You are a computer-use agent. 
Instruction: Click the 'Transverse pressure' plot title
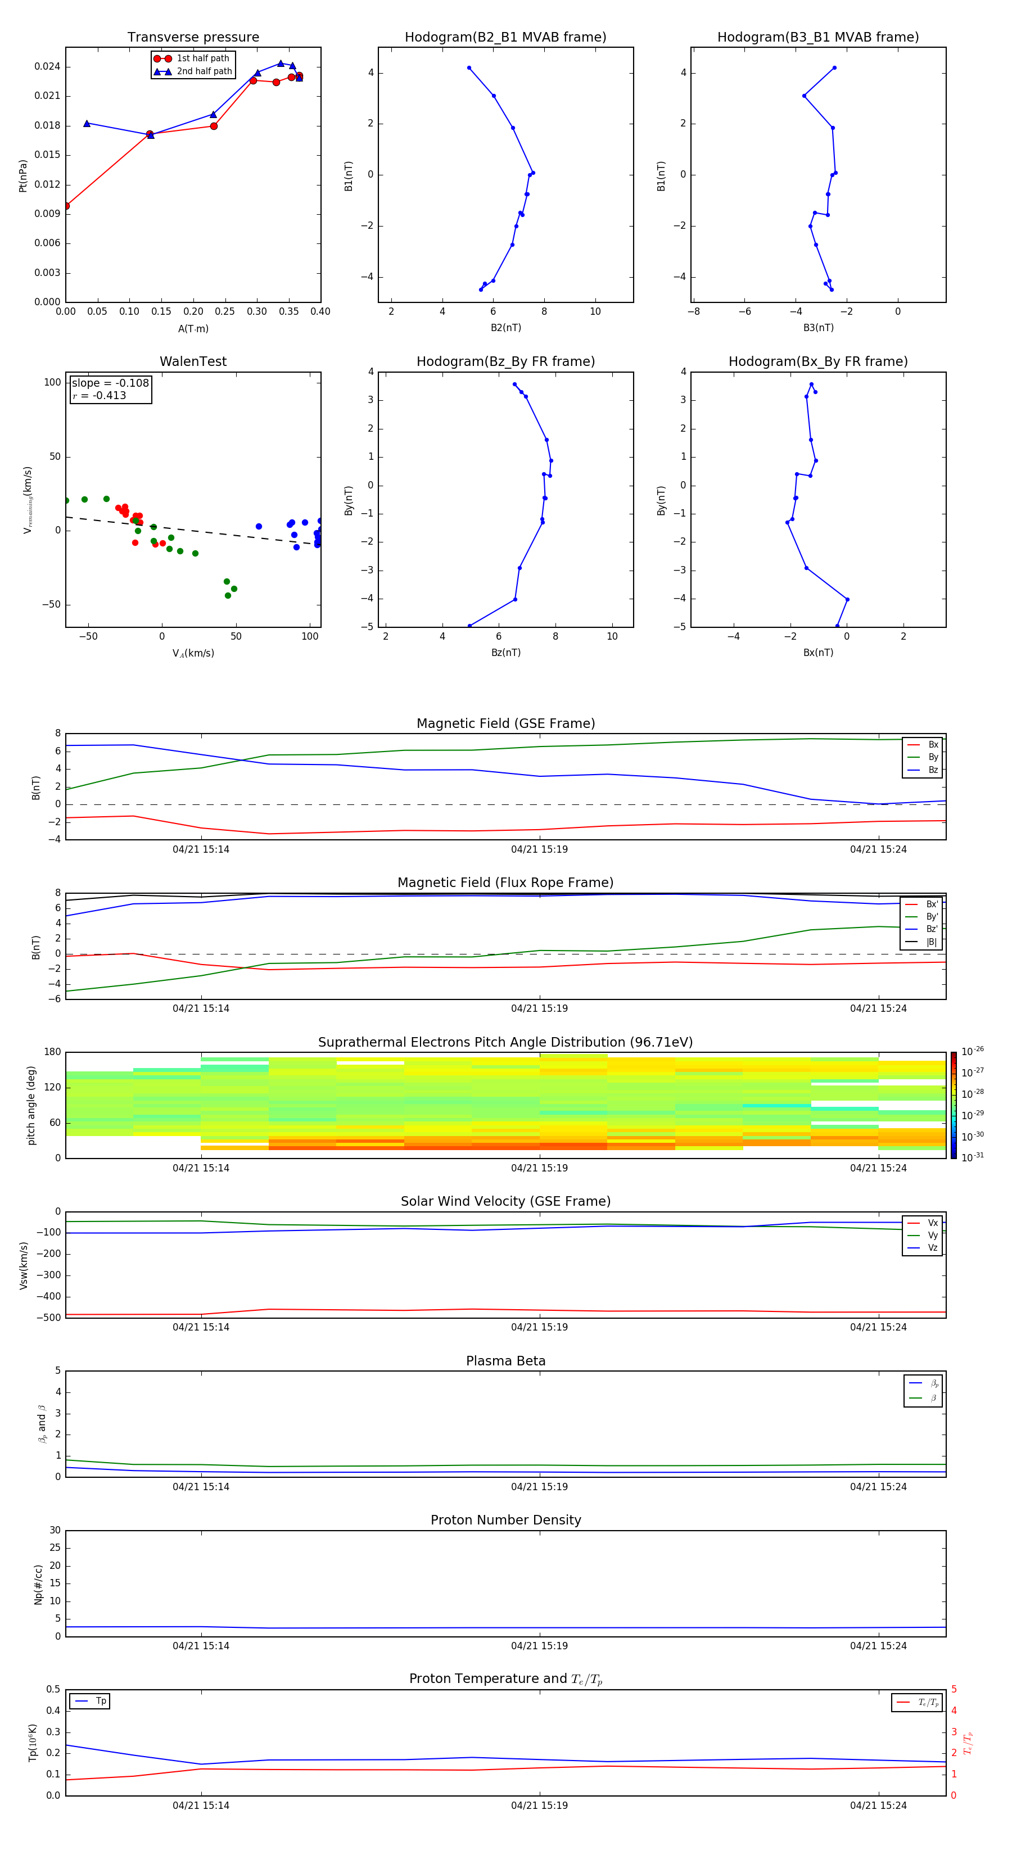[x=193, y=37]
